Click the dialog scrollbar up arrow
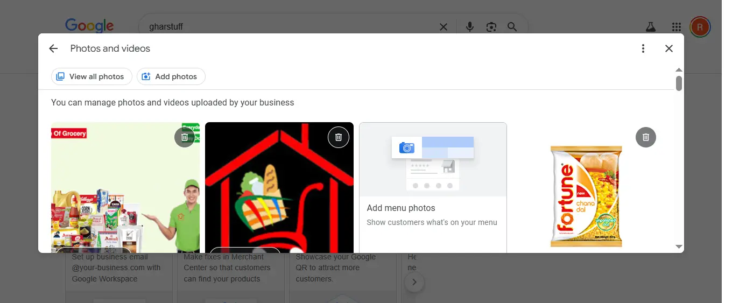This screenshot has width=732, height=303. coord(679,70)
